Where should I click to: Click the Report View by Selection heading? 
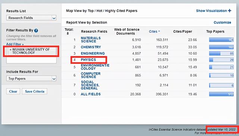(86, 22)
